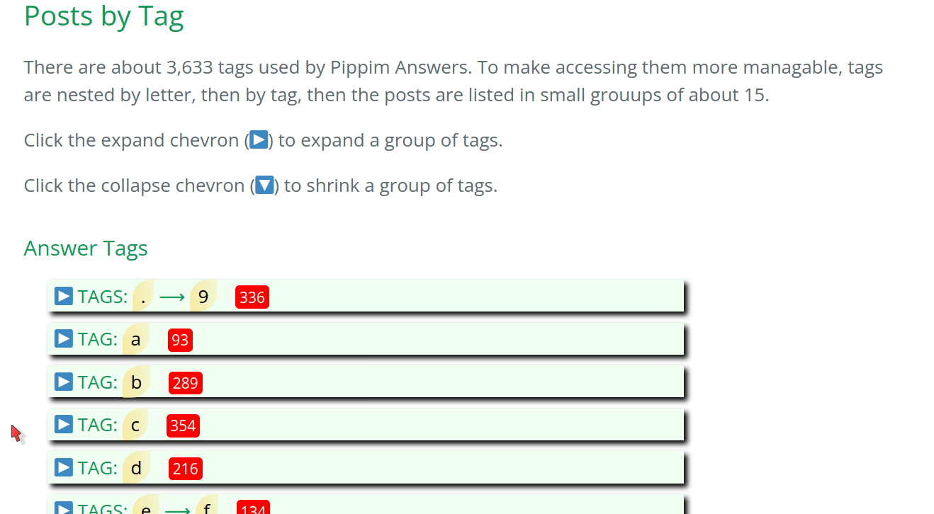Screen dimensions: 934x514
Task: Expand the '. → 9' tags group chevron
Action: tap(64, 296)
